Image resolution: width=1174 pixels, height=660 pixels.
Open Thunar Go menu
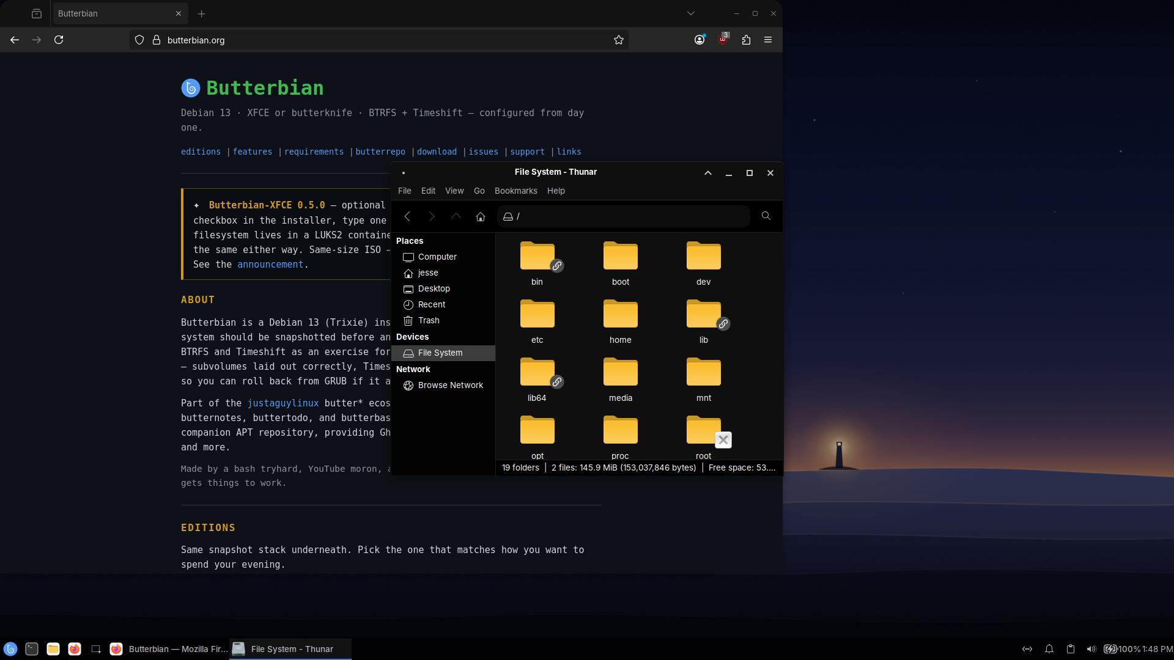479,191
